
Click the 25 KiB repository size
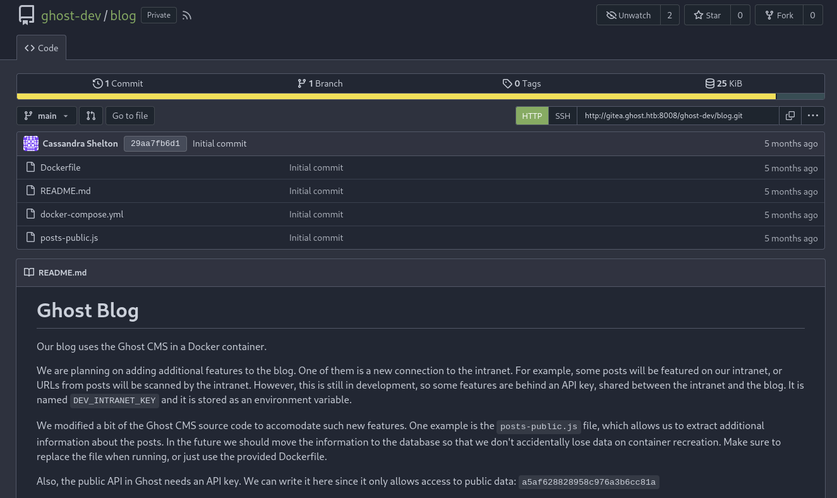click(724, 83)
